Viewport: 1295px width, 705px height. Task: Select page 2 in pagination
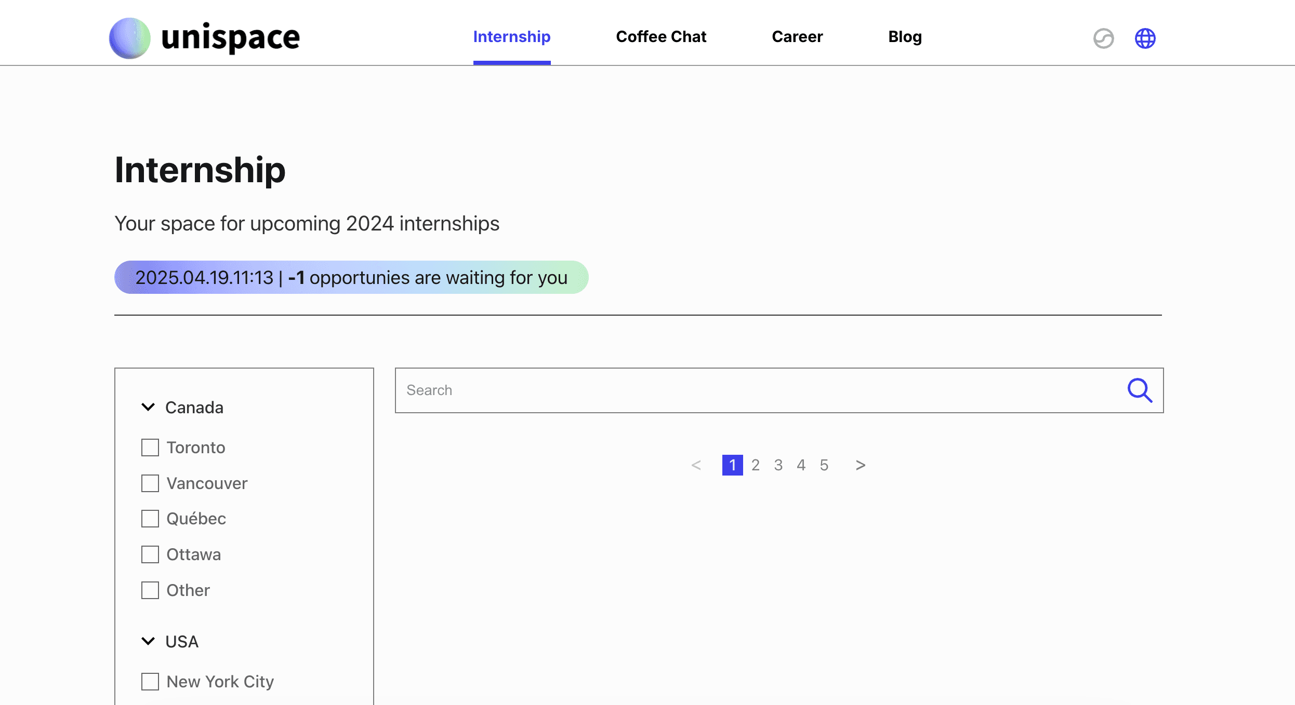[755, 465]
